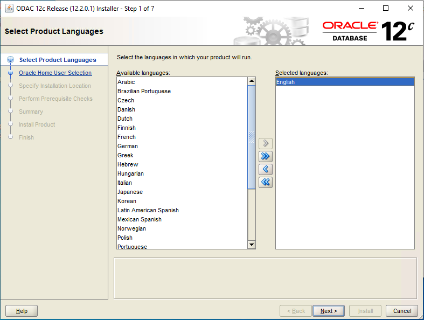Select Greek in available languages
Viewport: 424px width, 320px height.
(x=182, y=156)
